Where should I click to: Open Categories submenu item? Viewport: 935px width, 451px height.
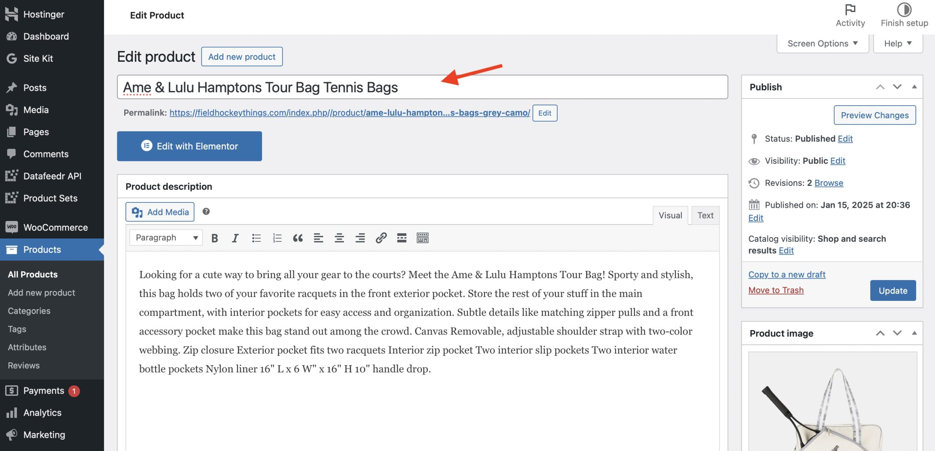click(29, 311)
